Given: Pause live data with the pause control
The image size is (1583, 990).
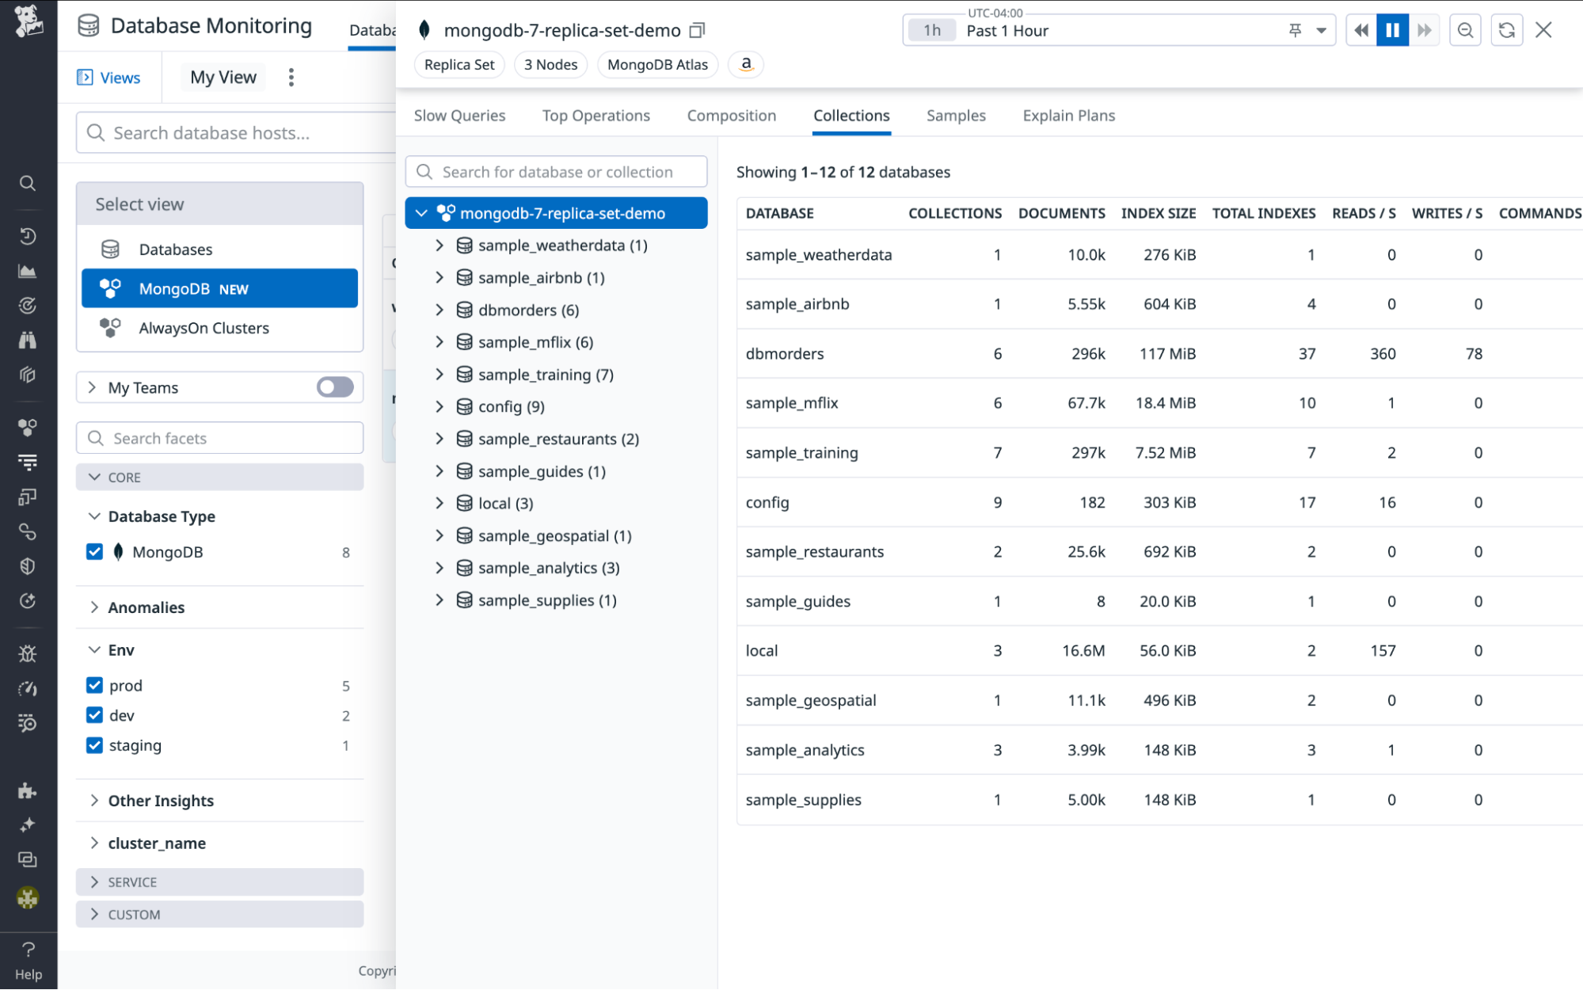Looking at the screenshot, I should (1392, 29).
